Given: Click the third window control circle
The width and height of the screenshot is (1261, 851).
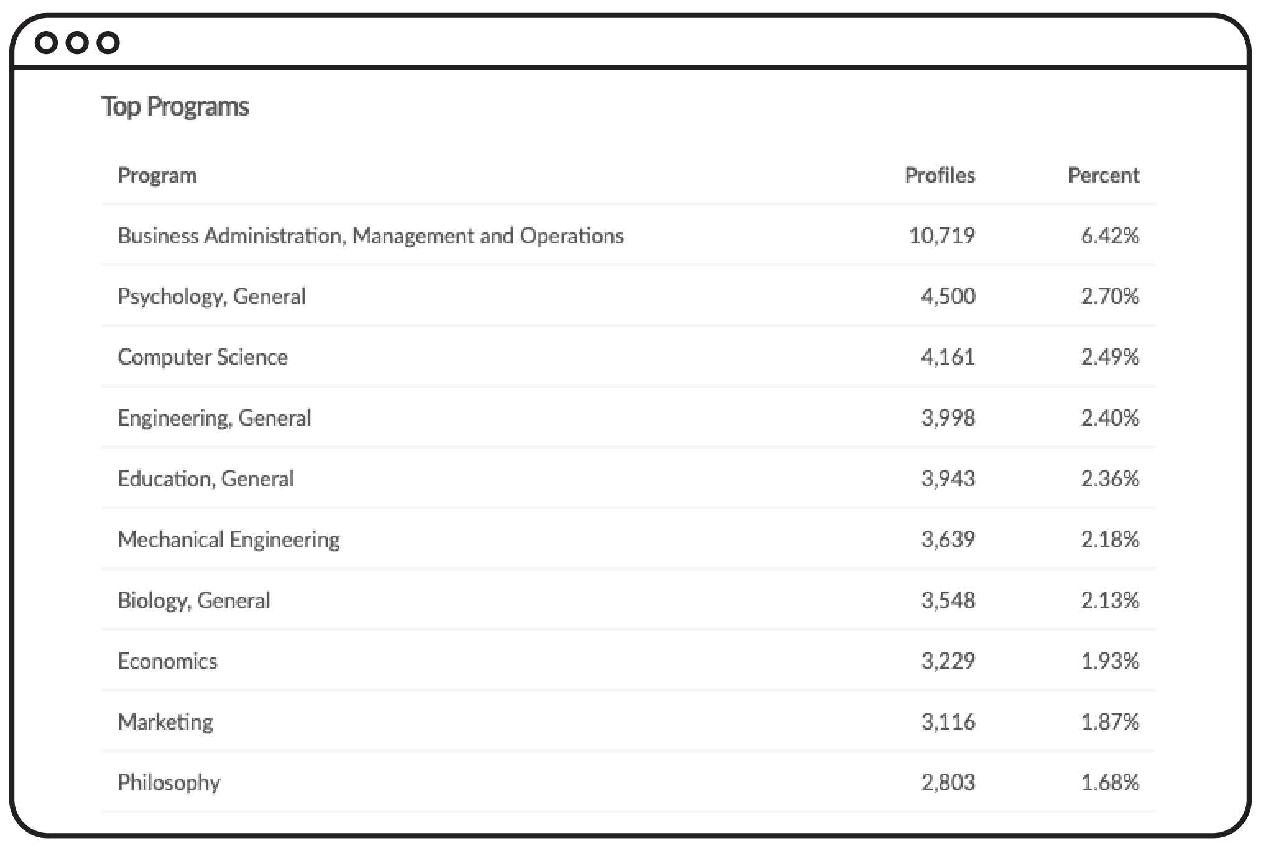Looking at the screenshot, I should coord(108,43).
